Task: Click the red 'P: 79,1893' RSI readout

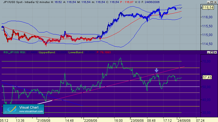Action: click(104, 52)
